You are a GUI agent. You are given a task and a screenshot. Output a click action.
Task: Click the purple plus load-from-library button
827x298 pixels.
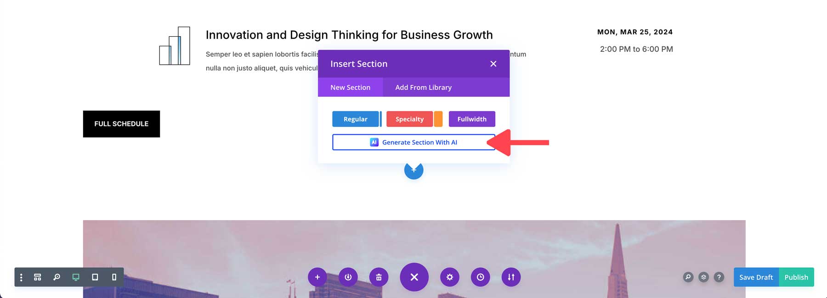point(317,277)
